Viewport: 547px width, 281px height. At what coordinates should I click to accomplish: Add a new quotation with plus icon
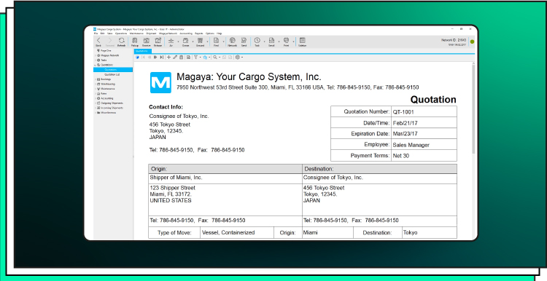point(168,58)
